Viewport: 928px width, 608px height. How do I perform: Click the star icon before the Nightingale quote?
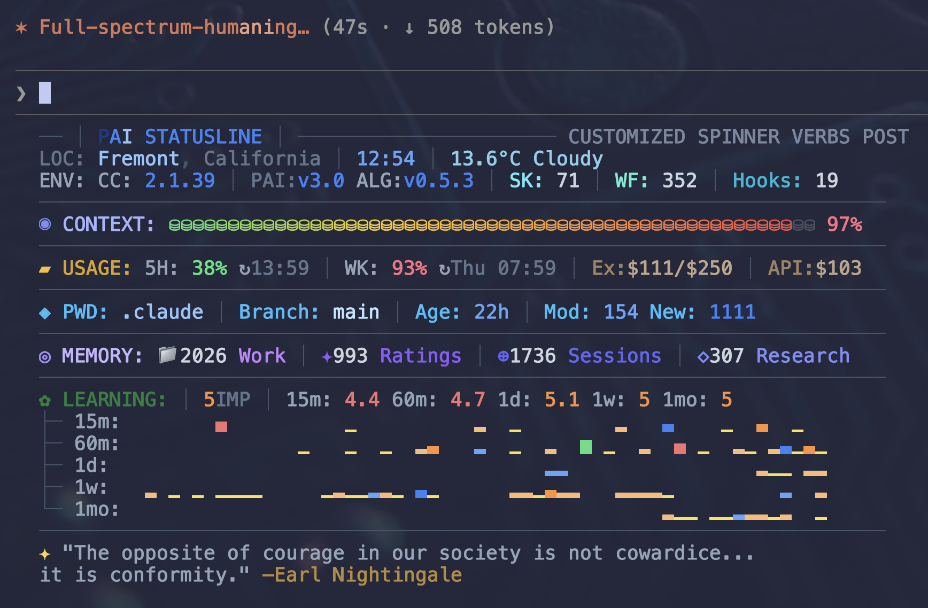click(45, 553)
